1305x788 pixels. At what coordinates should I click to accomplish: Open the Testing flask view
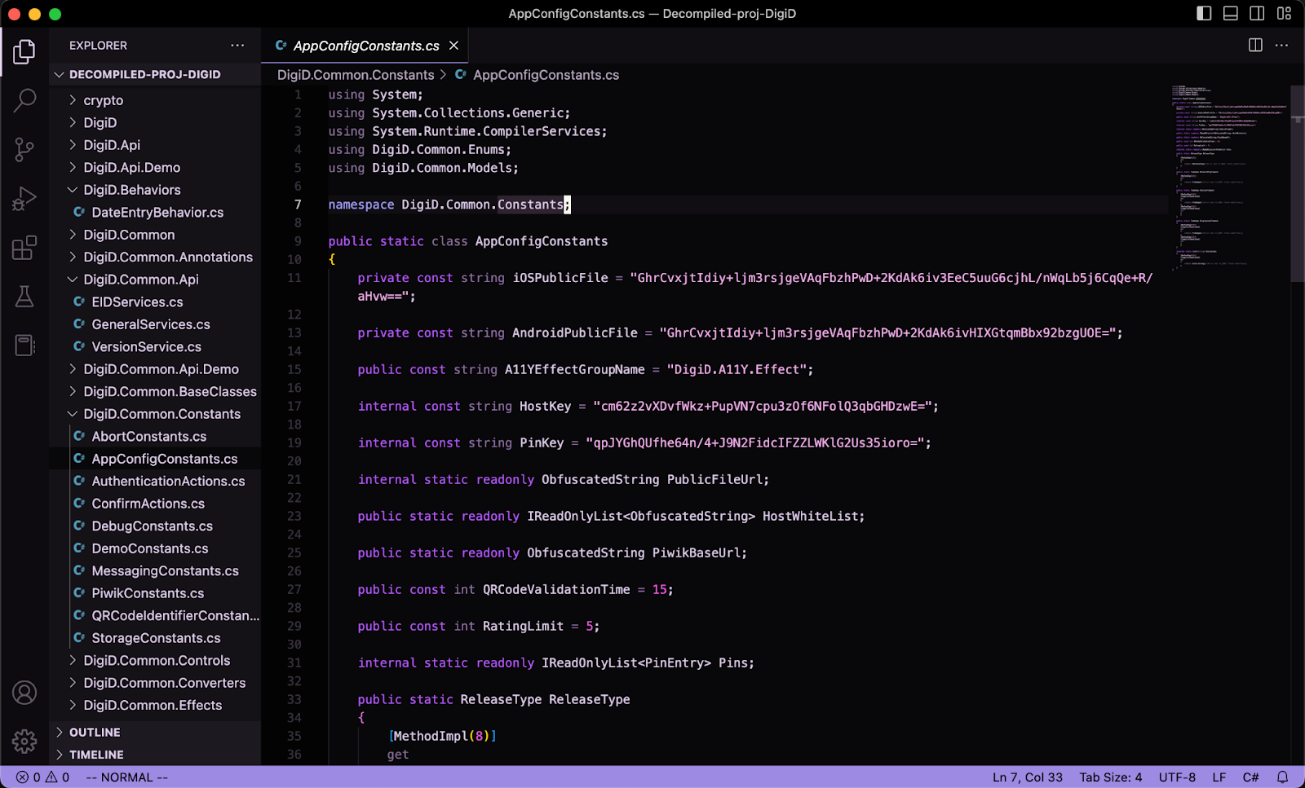24,297
